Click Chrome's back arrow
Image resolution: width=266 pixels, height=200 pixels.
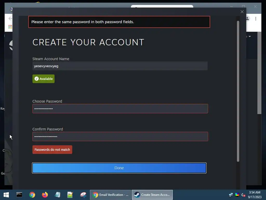[10, 18]
